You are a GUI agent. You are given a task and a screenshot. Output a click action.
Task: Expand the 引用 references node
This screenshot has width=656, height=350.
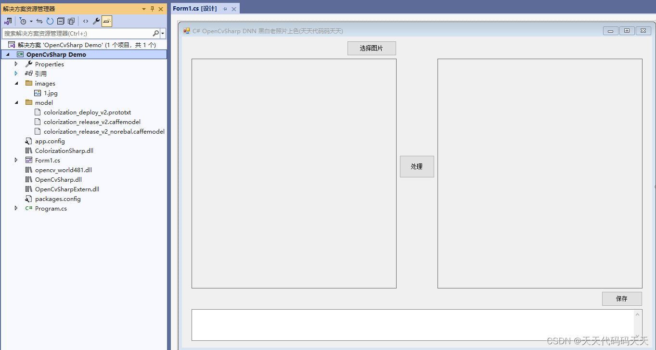pyautogui.click(x=16, y=74)
